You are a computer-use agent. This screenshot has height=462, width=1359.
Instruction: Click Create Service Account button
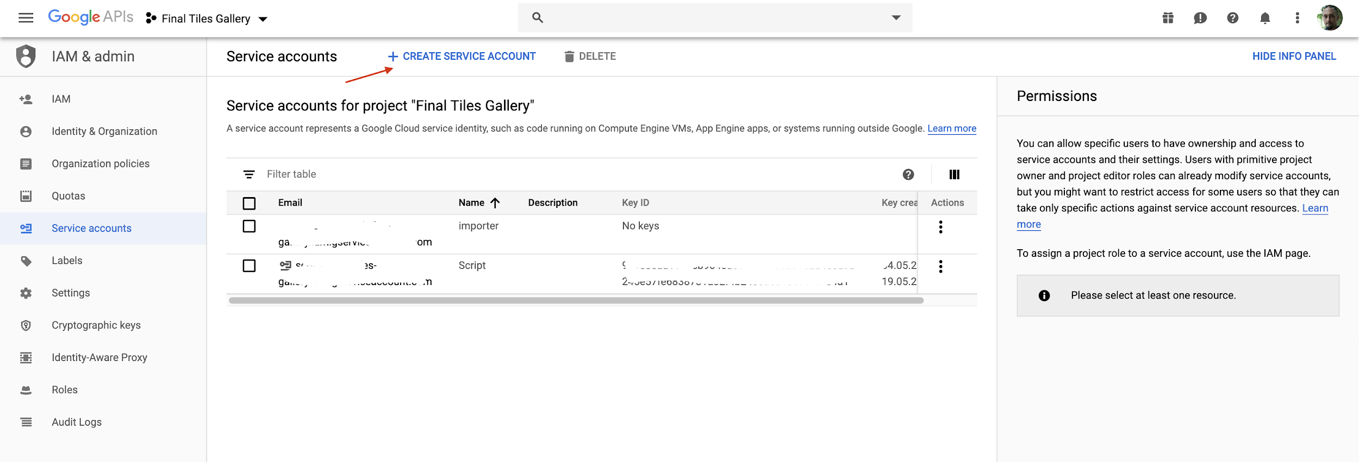[462, 56]
